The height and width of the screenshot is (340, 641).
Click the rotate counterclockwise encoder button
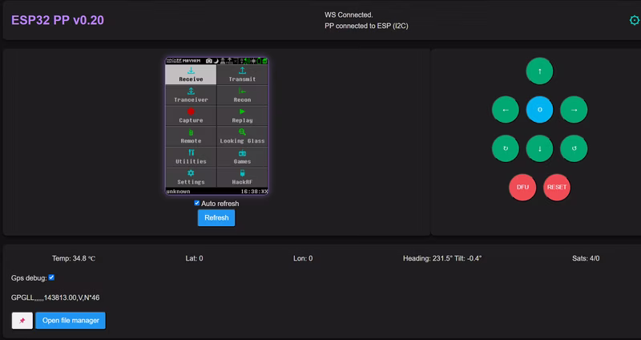(x=574, y=148)
